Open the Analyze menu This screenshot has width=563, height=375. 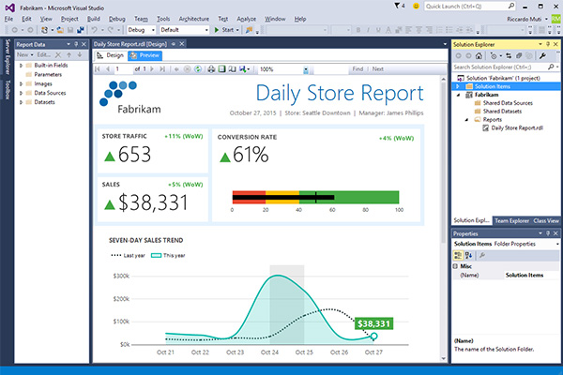tap(246, 19)
